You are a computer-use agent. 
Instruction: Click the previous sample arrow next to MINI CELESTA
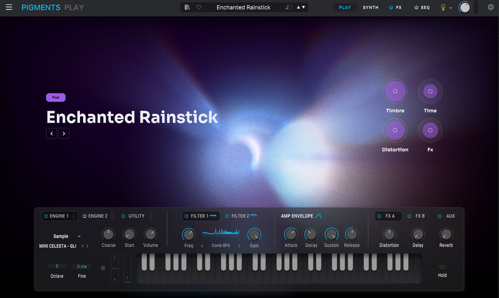[x=82, y=246]
